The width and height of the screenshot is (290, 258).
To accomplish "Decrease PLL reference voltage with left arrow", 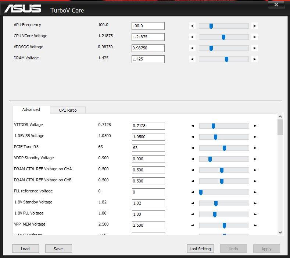I will click(192, 192).
